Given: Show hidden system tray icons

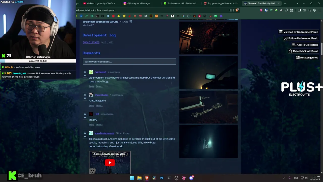Looking at the screenshot, I should pyautogui.click(x=284, y=178).
